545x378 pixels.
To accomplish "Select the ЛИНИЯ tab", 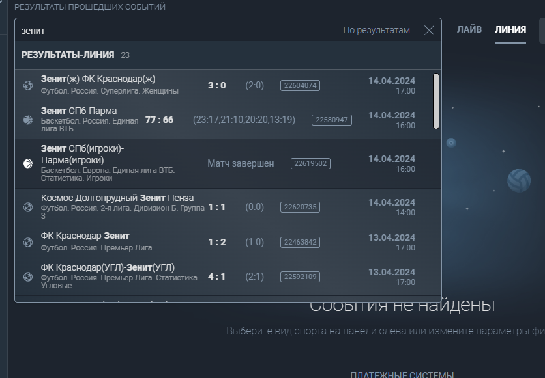I will (510, 29).
